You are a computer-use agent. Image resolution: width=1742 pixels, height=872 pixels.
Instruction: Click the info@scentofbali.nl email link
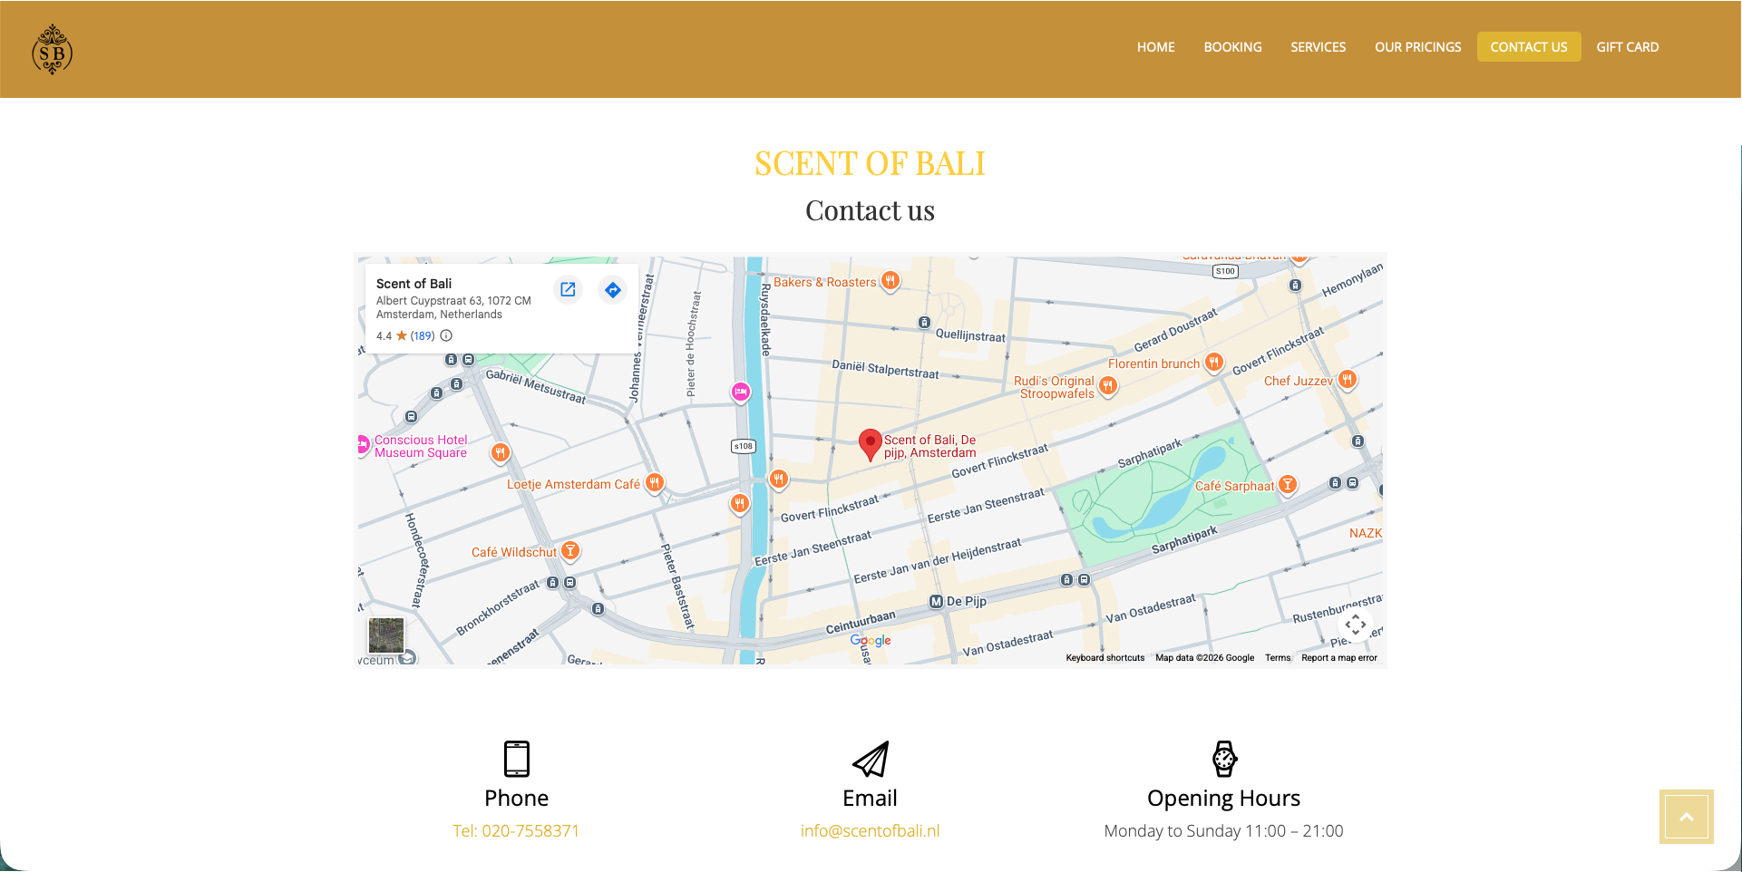tap(870, 830)
